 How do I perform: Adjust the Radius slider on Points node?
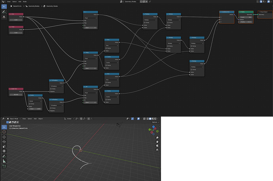246,22
